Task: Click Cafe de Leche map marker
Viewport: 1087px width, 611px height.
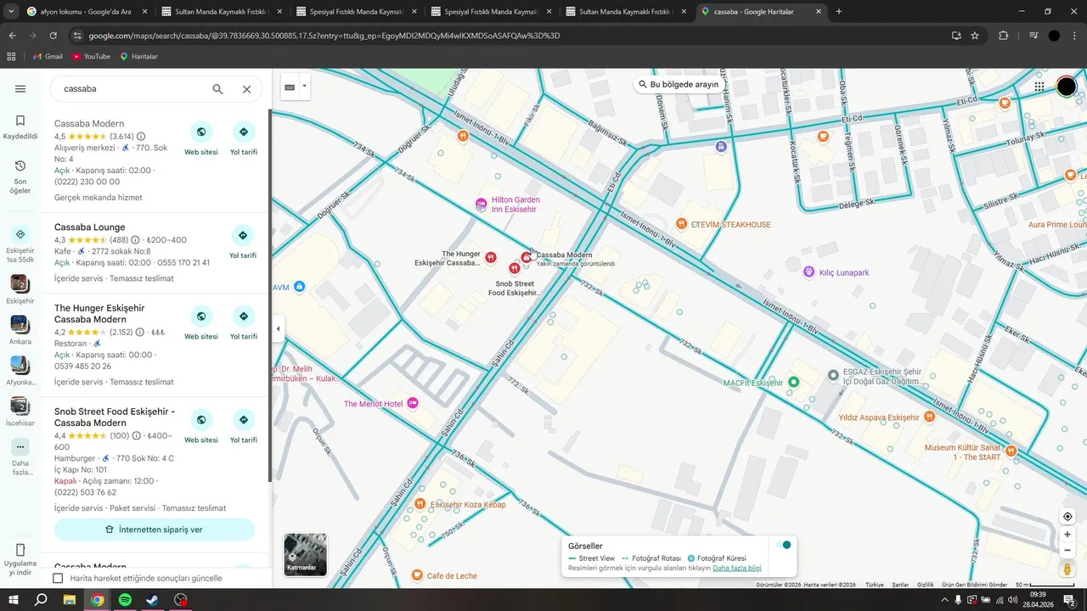Action: point(416,575)
